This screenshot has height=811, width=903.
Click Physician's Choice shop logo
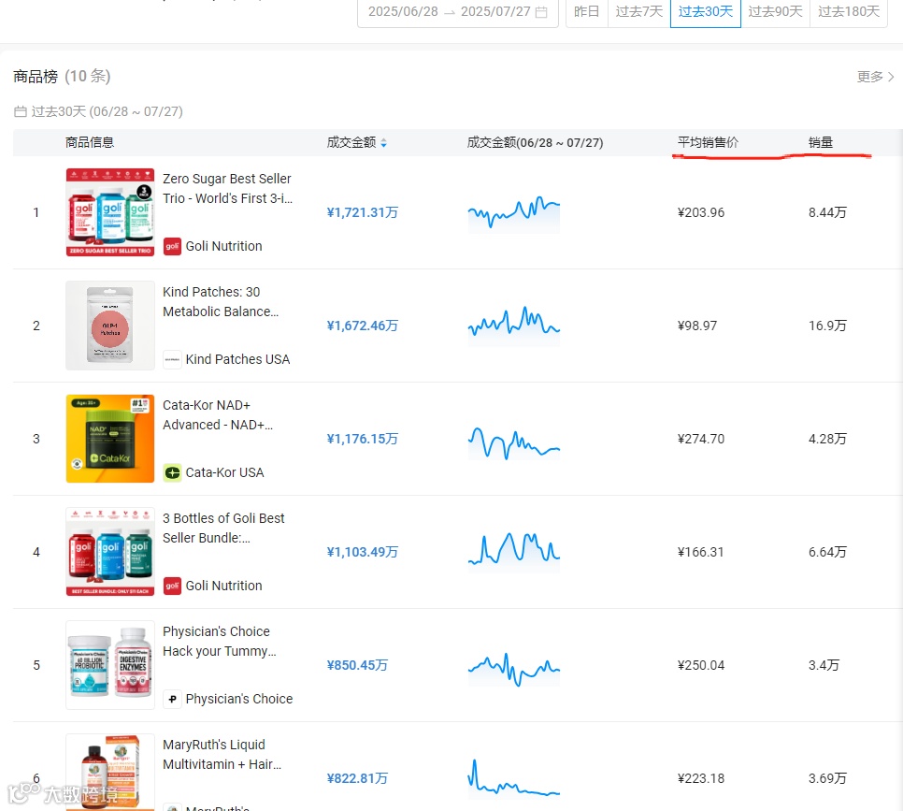click(172, 699)
